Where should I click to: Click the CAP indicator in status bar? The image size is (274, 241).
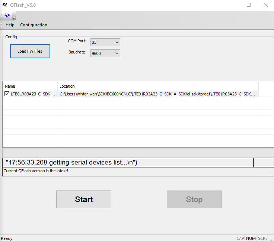click(240, 238)
